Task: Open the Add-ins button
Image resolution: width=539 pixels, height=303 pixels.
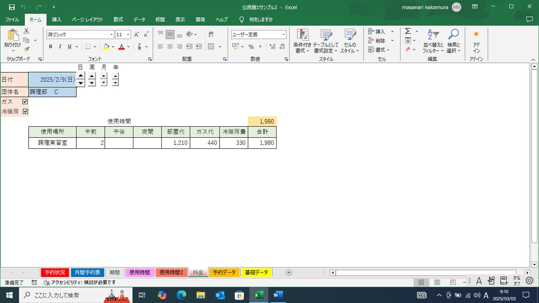Action: (x=476, y=42)
